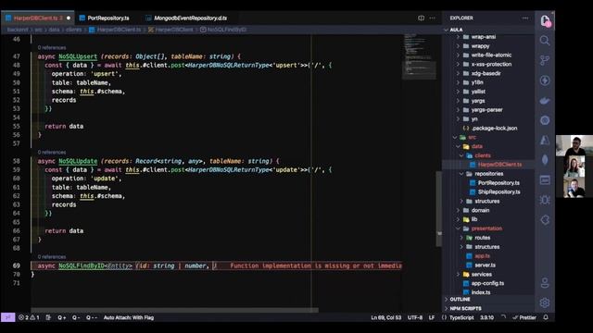Toggle Auto Attach: With Flag in status bar
This screenshot has width=593, height=333.
[x=129, y=317]
